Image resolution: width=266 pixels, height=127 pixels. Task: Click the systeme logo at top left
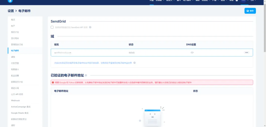pos(10,1)
